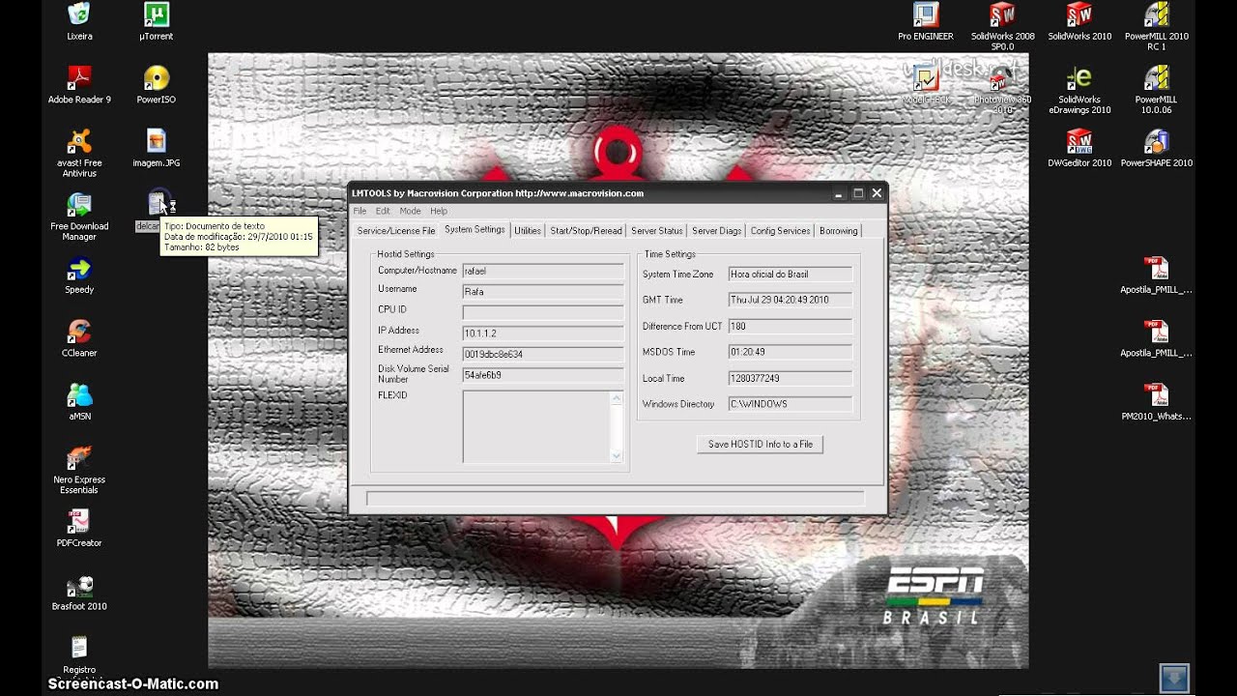
Task: Click the empty CPU ID field
Action: pos(543,312)
